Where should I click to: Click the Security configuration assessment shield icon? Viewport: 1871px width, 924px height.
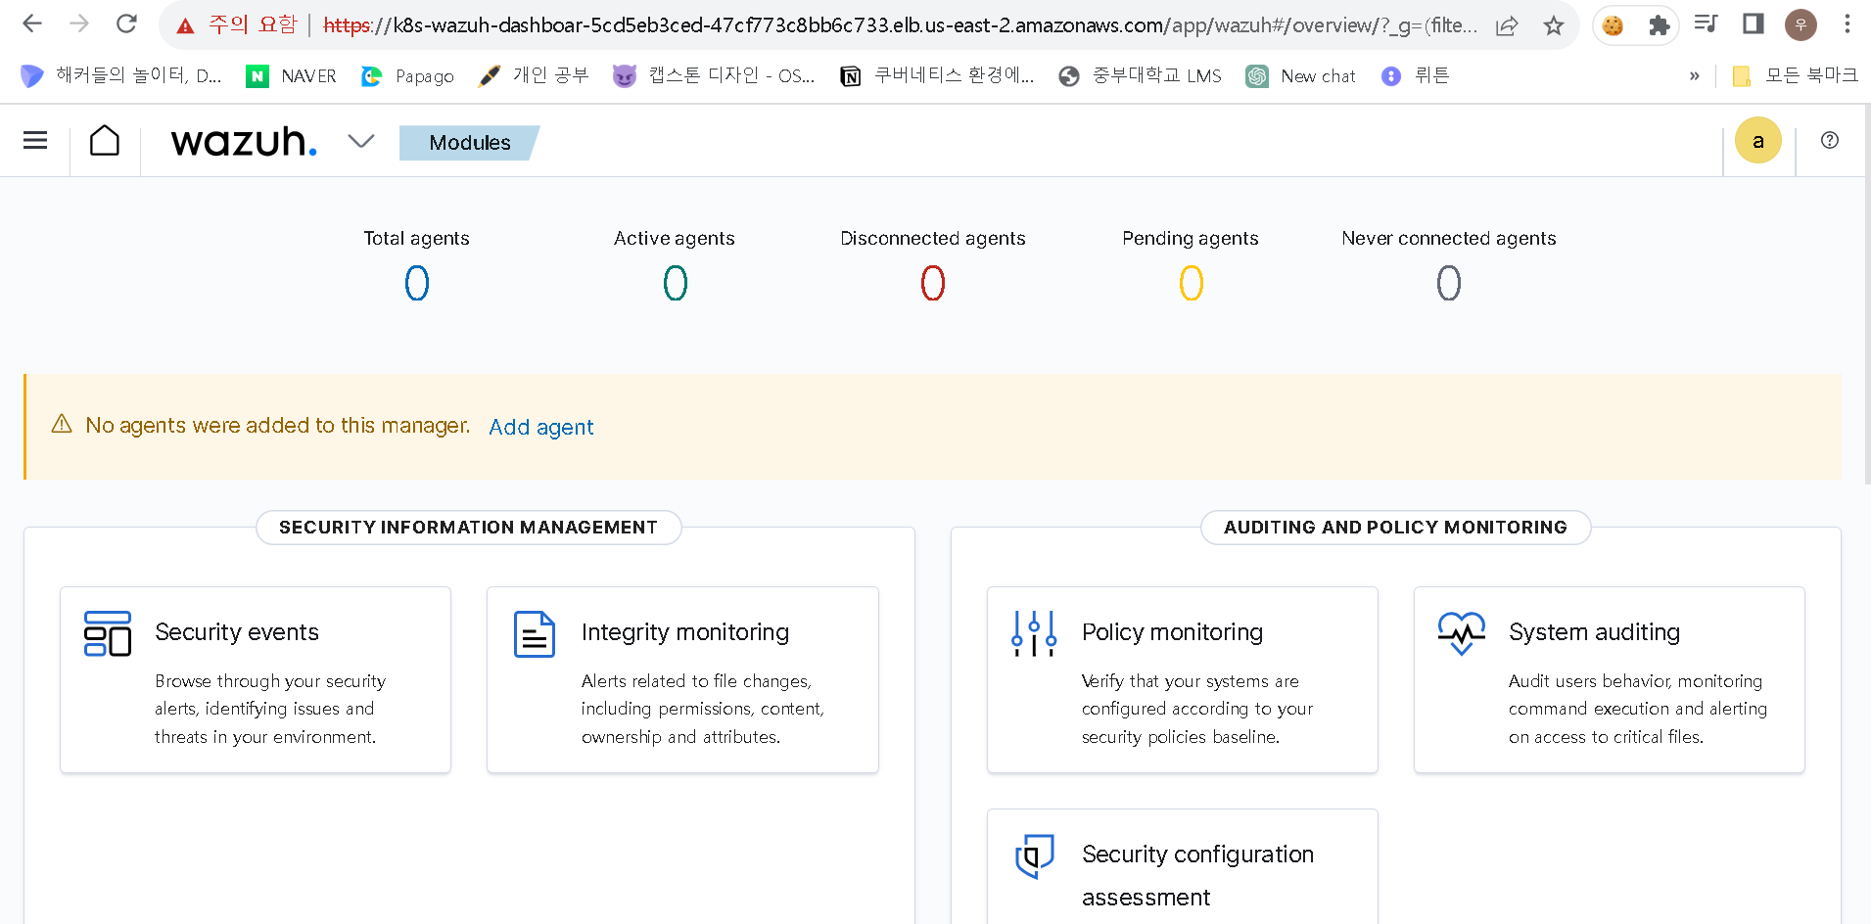point(1034,855)
